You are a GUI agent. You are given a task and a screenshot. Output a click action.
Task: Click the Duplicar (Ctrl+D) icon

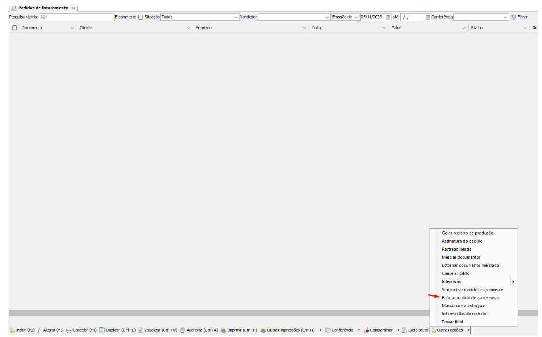click(x=102, y=330)
